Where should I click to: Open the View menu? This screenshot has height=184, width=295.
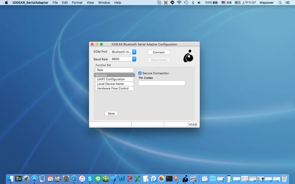click(90, 3)
